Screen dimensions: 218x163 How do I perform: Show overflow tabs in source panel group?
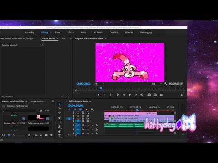70,38
